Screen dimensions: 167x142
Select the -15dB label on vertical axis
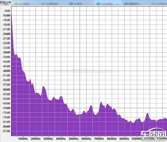pos(6,20)
